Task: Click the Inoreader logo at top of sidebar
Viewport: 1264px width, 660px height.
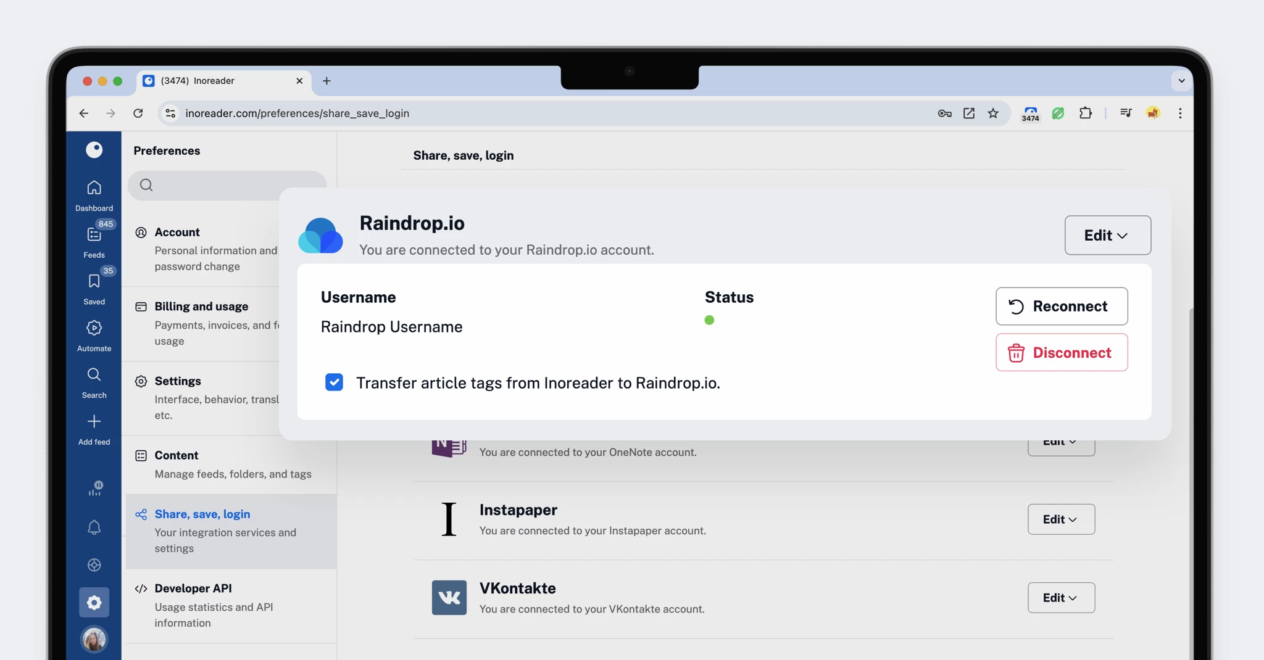Action: coord(94,149)
